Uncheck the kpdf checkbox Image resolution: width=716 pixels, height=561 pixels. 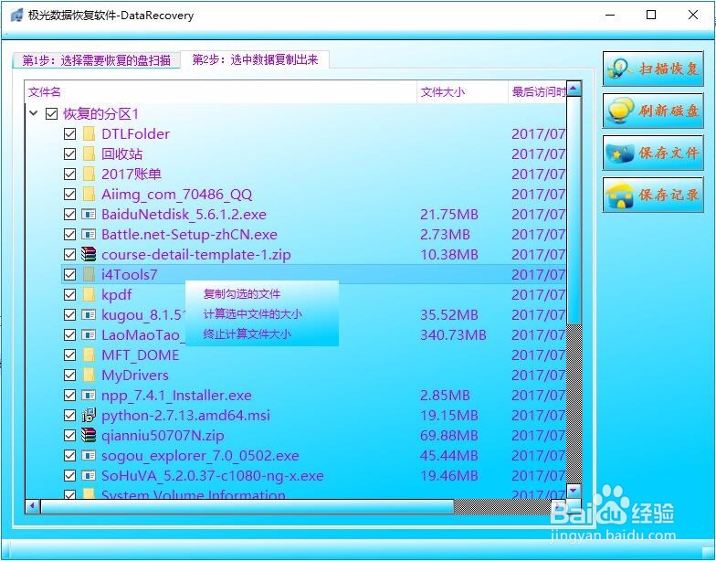click(x=69, y=294)
